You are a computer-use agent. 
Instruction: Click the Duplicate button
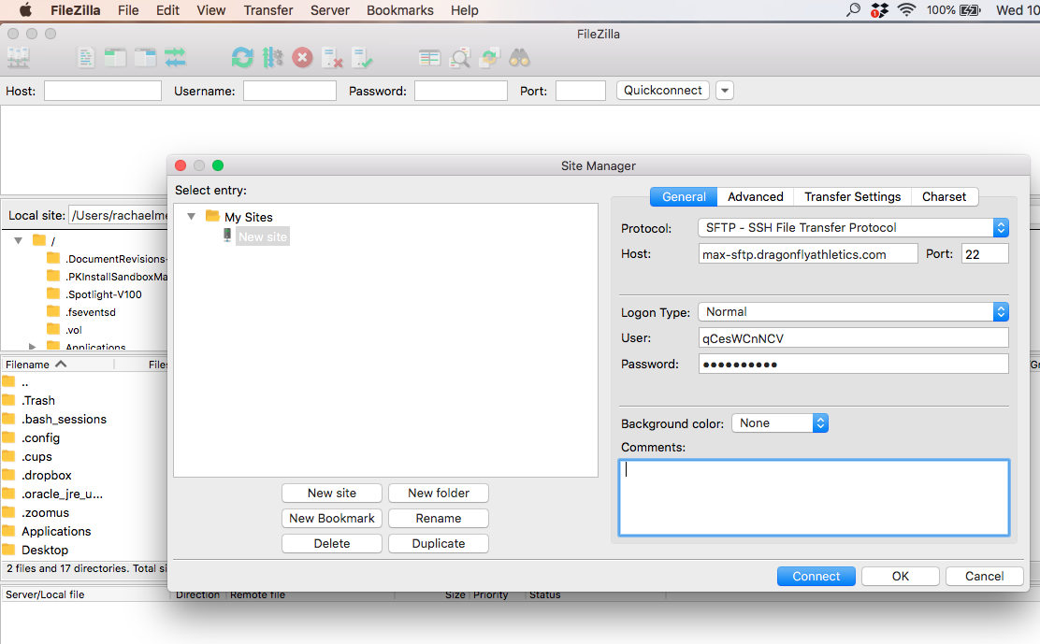click(x=438, y=543)
